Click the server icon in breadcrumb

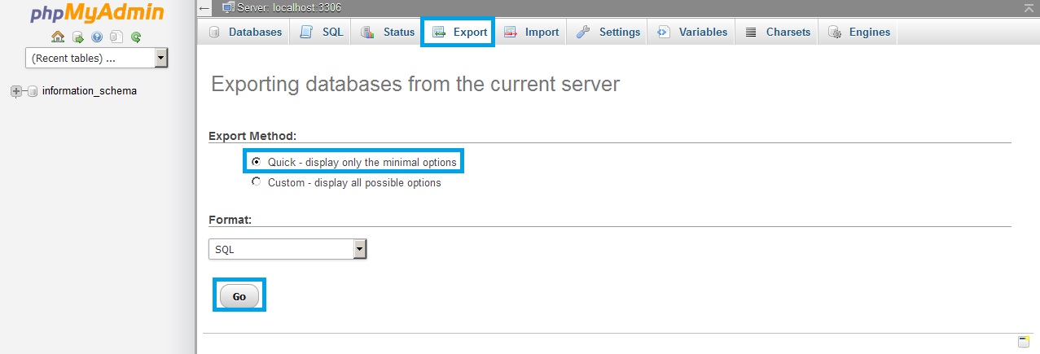228,7
